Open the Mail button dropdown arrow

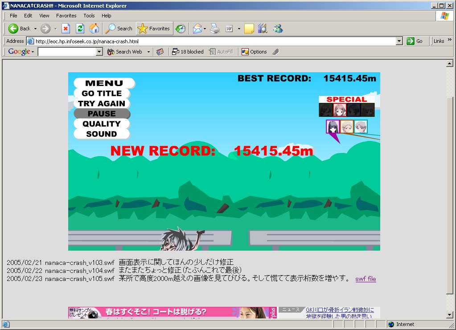pos(205,29)
